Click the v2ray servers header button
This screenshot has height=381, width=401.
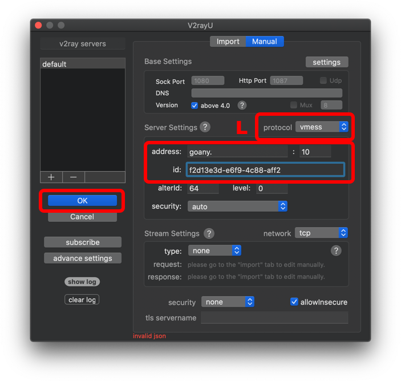[x=83, y=43]
